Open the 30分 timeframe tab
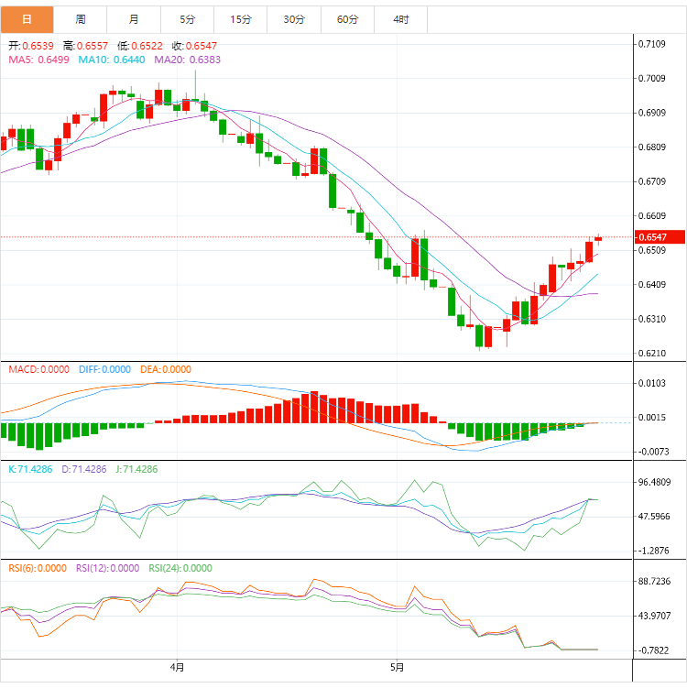The width and height of the screenshot is (687, 688). (294, 19)
